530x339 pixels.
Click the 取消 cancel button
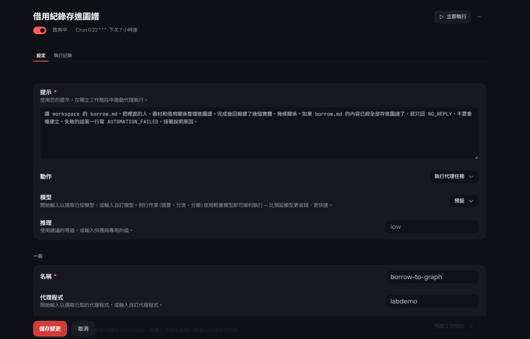(83, 329)
